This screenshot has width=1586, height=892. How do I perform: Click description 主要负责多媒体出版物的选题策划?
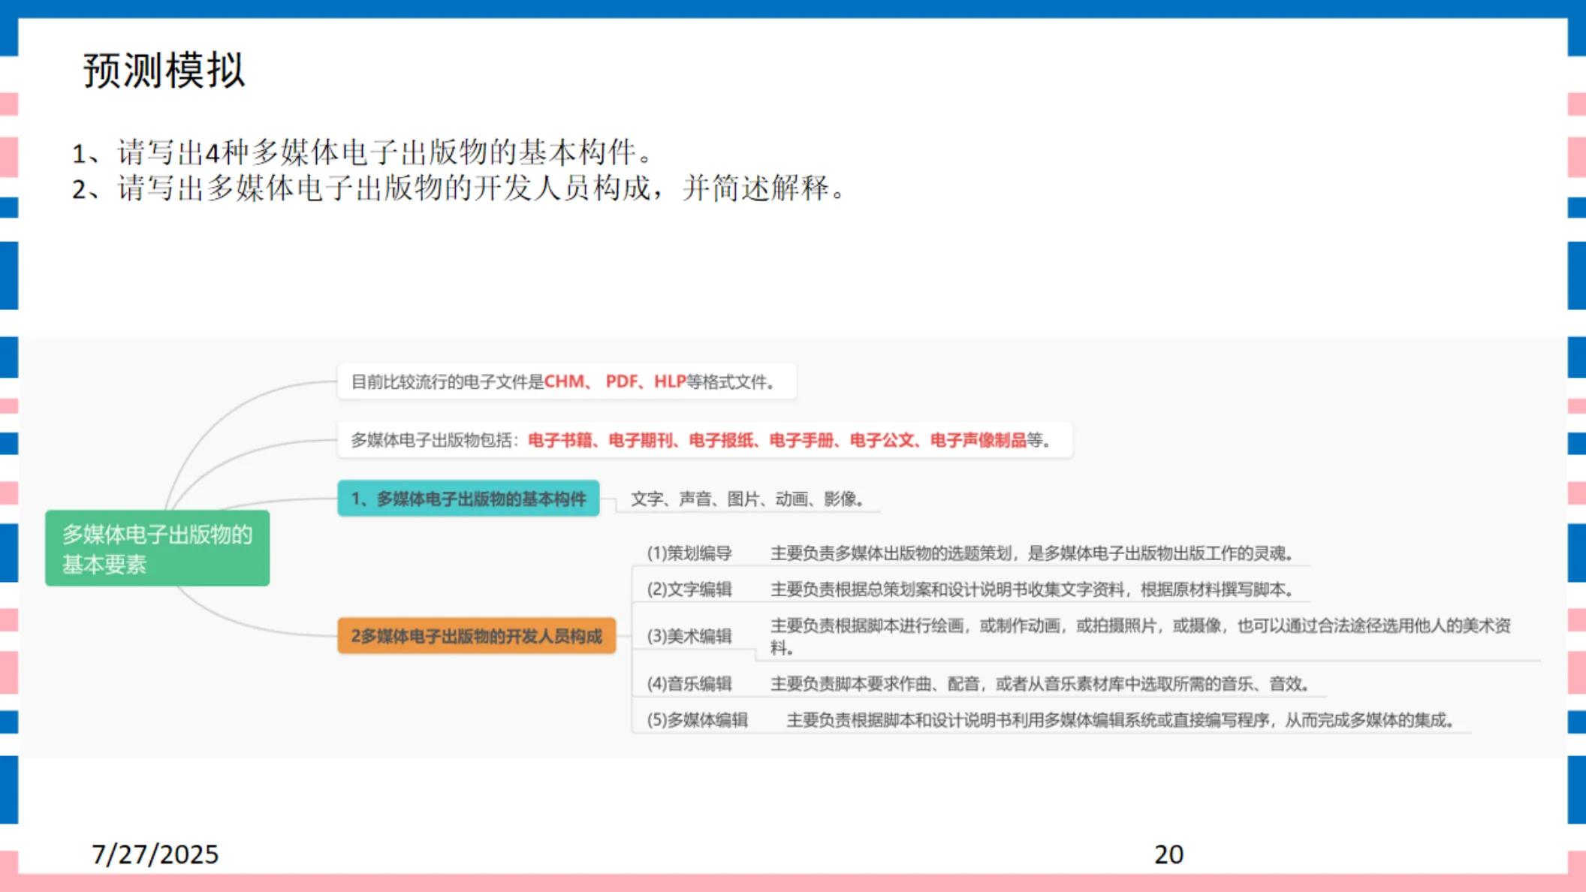point(1033,553)
